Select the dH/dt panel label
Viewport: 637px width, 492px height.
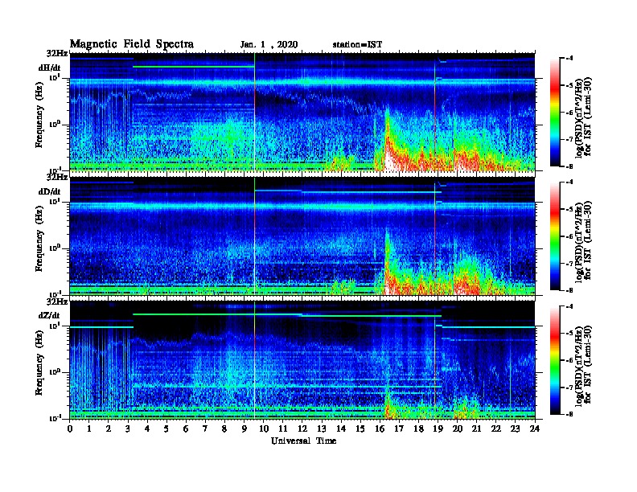50,68
